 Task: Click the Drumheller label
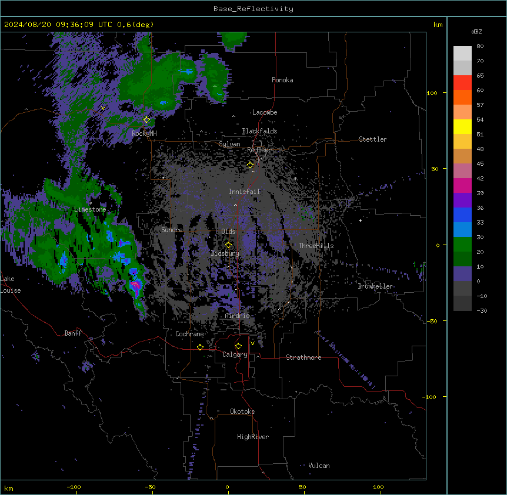click(375, 286)
